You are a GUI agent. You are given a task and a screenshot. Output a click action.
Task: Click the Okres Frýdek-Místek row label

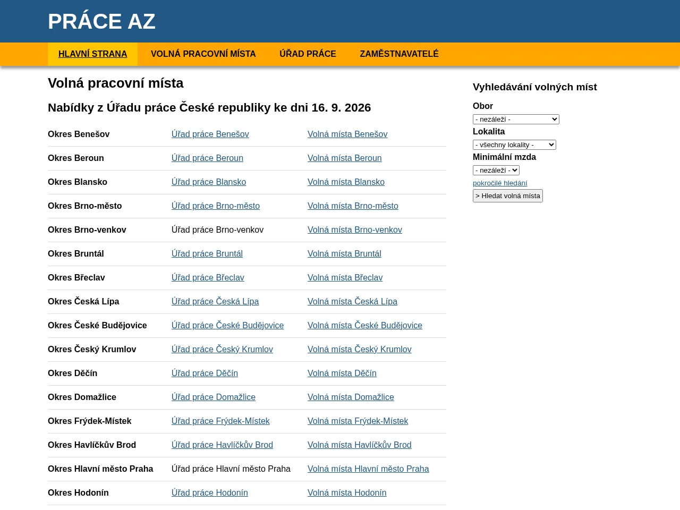[89, 421]
